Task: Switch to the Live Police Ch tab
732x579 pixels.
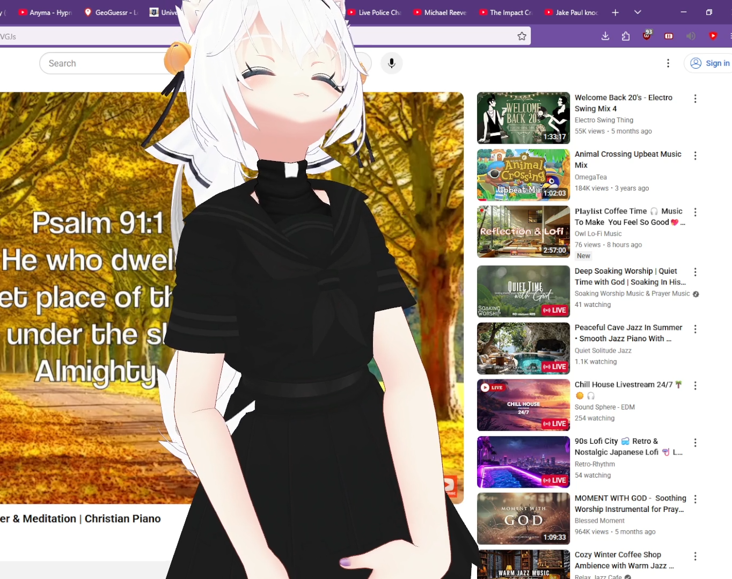Action: pos(375,12)
